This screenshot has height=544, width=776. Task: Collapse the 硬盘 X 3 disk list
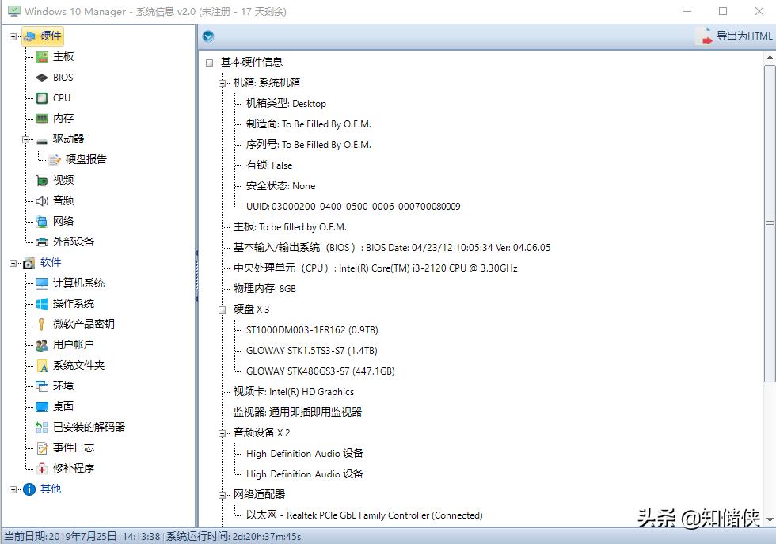[x=222, y=309]
